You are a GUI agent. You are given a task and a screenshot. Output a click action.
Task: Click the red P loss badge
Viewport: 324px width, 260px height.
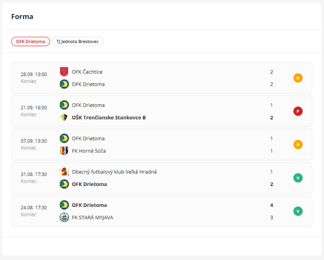point(298,111)
